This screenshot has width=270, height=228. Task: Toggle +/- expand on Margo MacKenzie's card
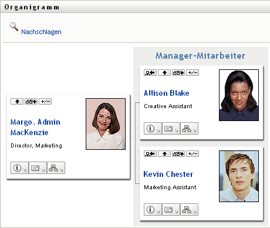[45, 102]
